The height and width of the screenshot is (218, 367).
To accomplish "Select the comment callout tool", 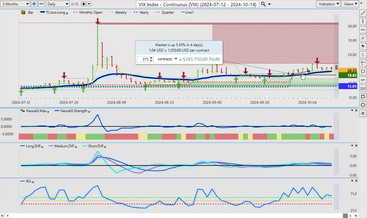I will 363,71.
